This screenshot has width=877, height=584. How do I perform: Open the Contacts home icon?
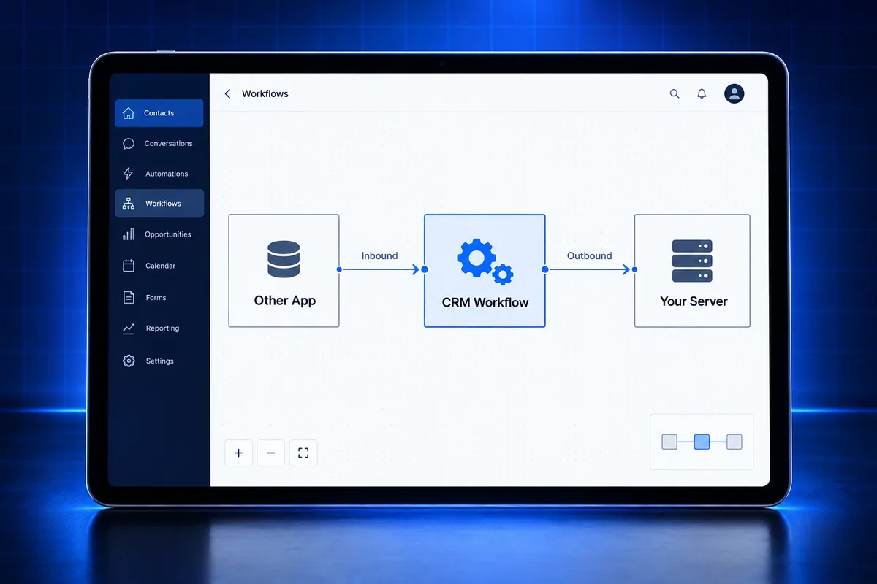(129, 113)
